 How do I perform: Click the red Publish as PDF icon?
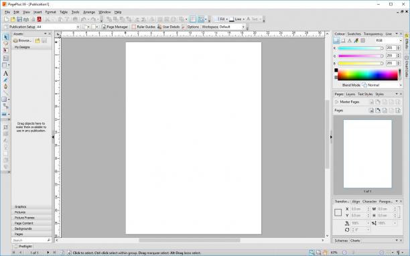coord(39,19)
